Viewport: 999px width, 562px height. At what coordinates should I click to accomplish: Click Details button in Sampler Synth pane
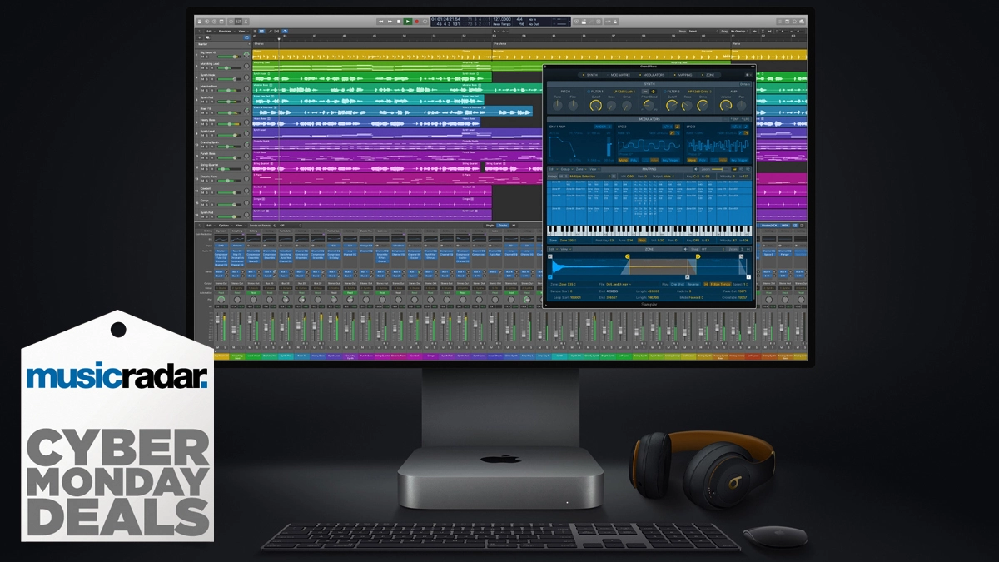745,84
